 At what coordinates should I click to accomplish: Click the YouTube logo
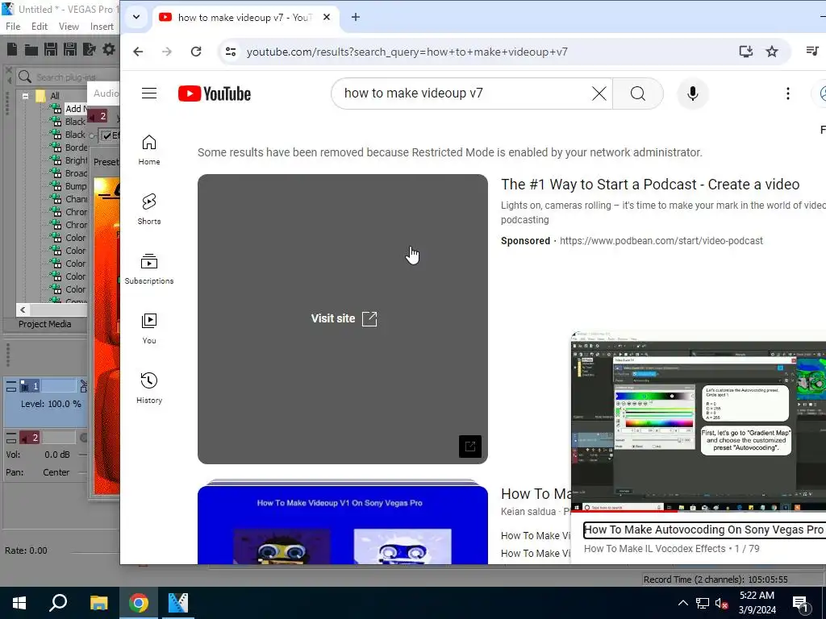215,93
